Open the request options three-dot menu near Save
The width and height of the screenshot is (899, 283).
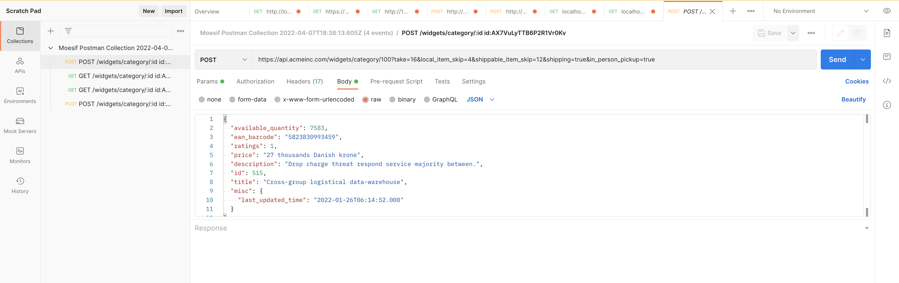click(x=811, y=33)
